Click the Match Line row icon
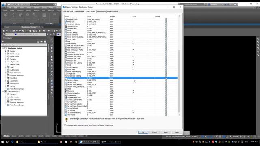This screenshot has height=146, width=260. tap(66, 22)
